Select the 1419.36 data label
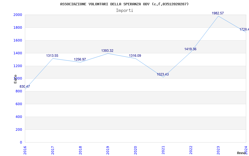 click(x=190, y=49)
